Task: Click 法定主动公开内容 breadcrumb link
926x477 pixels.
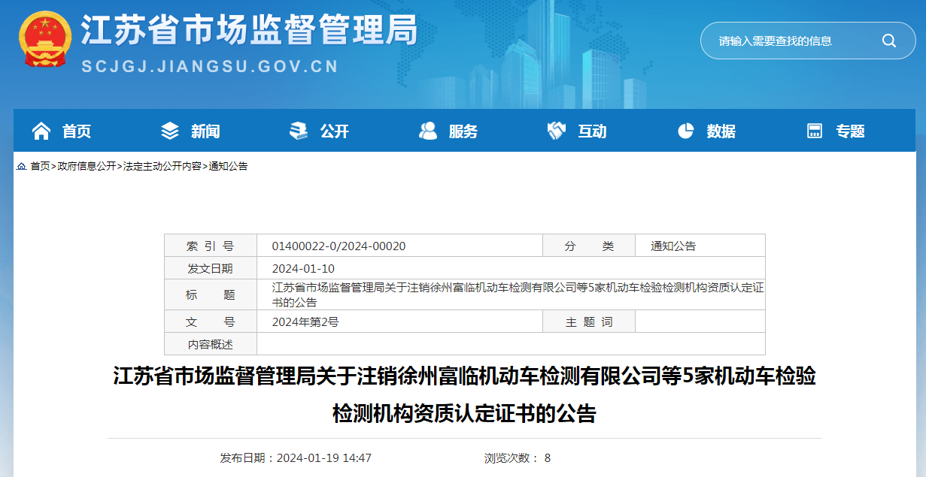Action: [162, 166]
